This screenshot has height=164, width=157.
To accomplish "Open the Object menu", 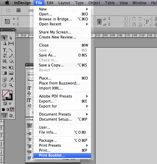I will coord(94,3).
